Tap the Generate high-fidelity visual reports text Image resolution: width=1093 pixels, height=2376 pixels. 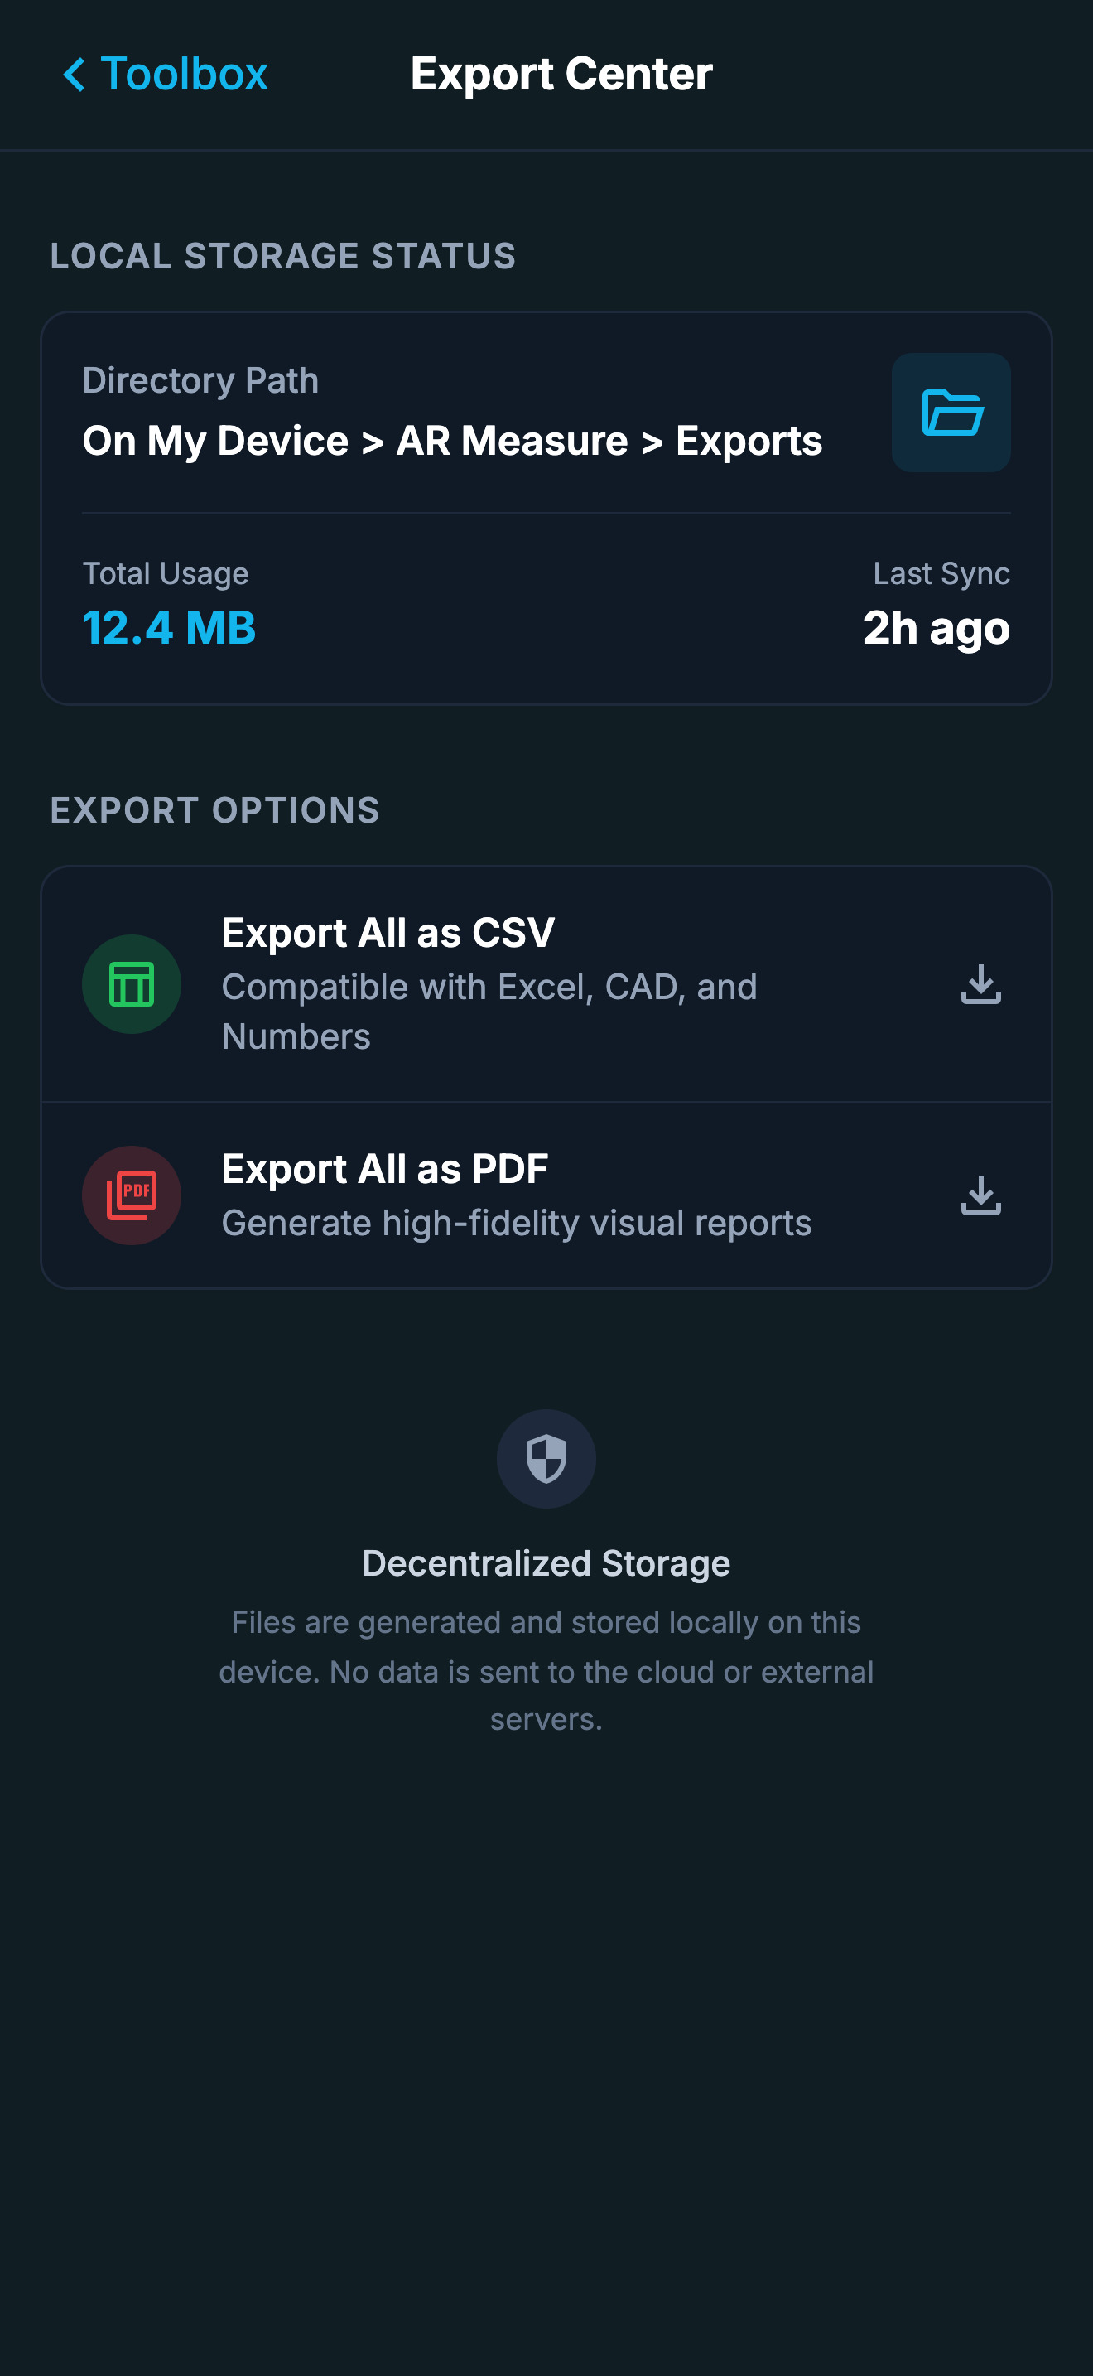[x=517, y=1223]
